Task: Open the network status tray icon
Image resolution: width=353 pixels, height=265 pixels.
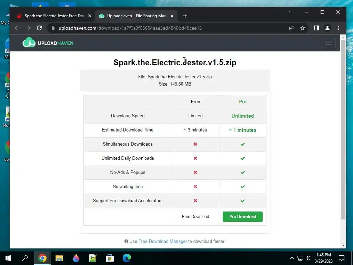Action: click(x=300, y=258)
